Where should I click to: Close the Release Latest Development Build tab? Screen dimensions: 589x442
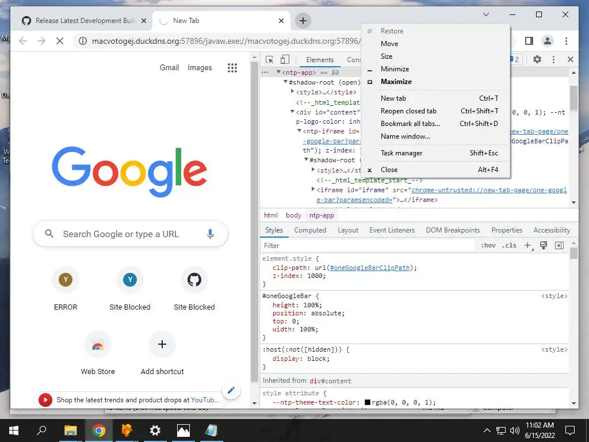click(143, 21)
